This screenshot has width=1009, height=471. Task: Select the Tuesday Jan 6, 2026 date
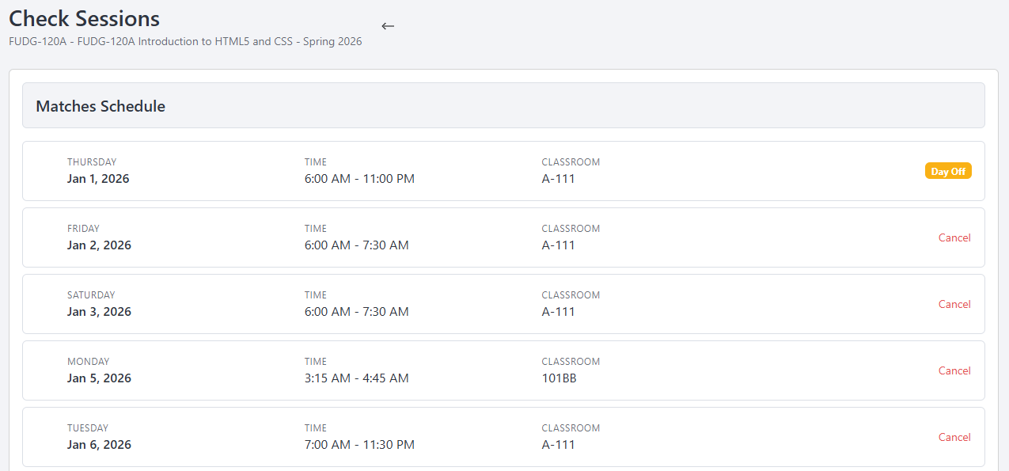click(99, 445)
